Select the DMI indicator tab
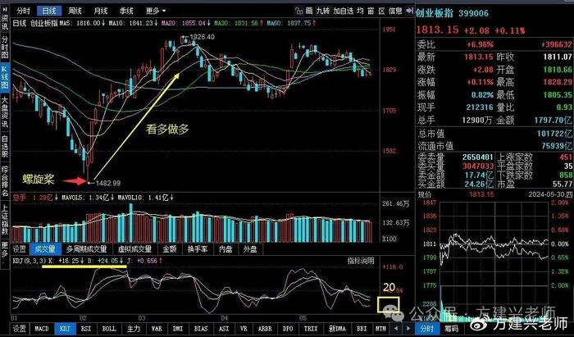The image size is (574, 337). tap(178, 329)
